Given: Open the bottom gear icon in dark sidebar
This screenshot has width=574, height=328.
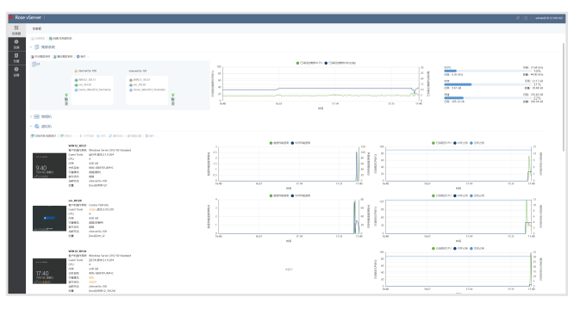Looking at the screenshot, I should (x=16, y=71).
